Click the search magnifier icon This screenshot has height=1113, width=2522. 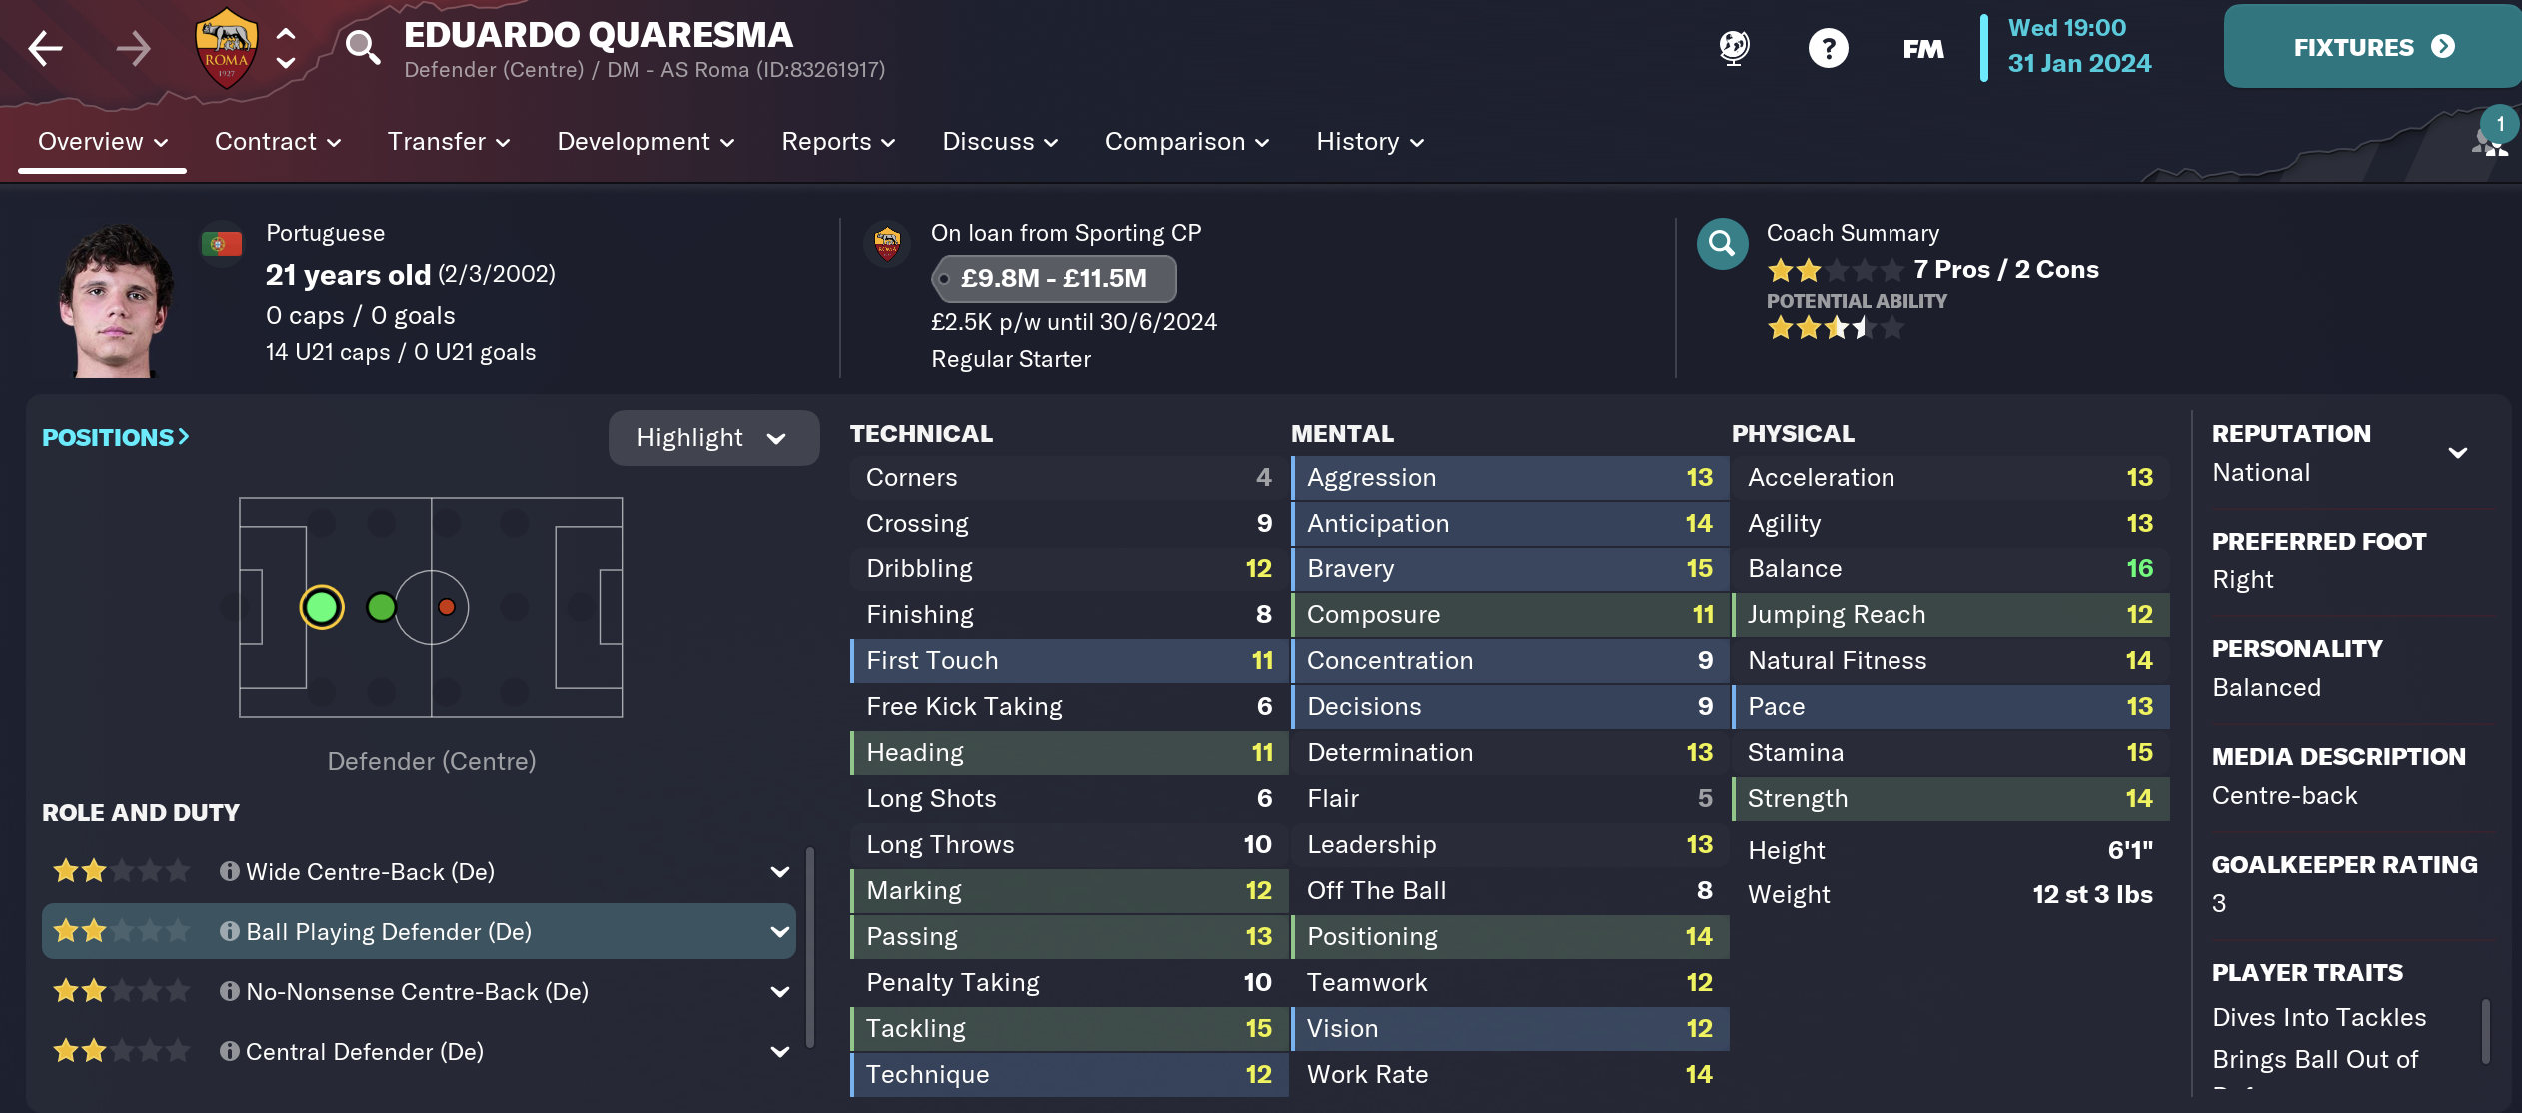pos(362,47)
